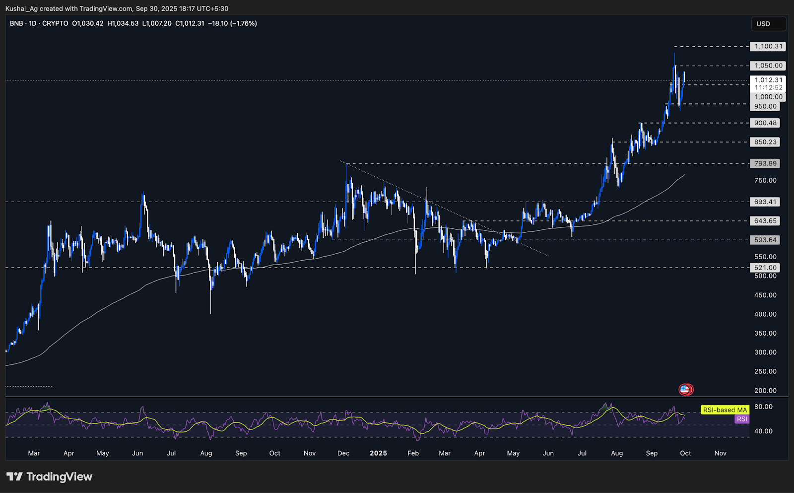Click the 2025 year marker on time axis
This screenshot has width=794, height=493.
tap(378, 453)
